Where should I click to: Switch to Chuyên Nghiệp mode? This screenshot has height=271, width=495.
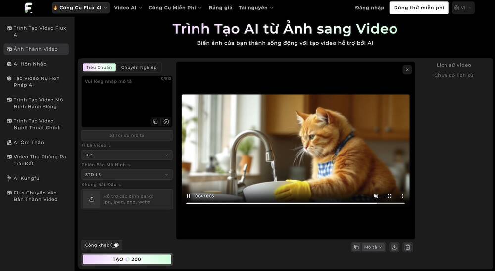point(139,67)
